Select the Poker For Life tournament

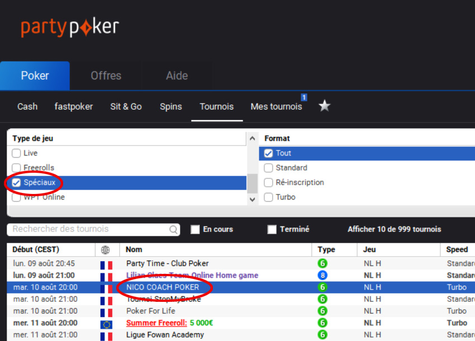pyautogui.click(x=150, y=311)
